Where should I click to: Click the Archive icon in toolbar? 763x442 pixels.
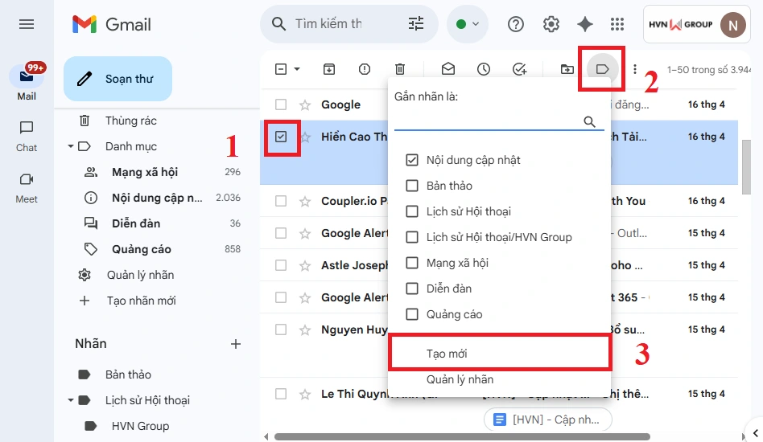click(329, 69)
